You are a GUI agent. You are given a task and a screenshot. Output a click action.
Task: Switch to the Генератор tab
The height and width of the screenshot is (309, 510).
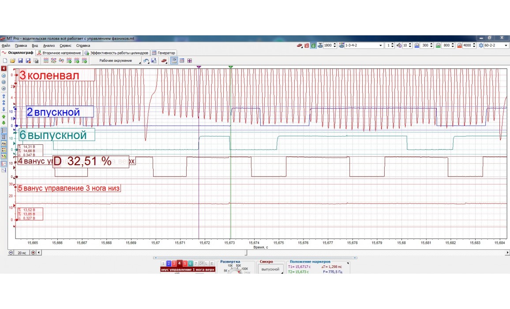click(164, 53)
